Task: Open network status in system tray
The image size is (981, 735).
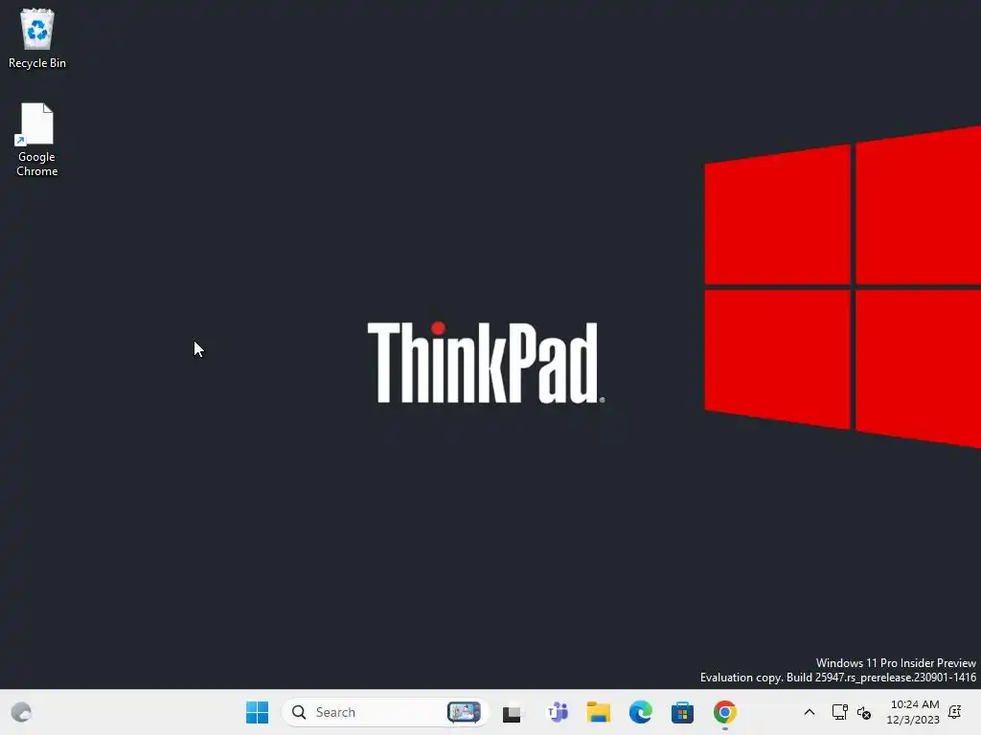Action: [x=839, y=712]
